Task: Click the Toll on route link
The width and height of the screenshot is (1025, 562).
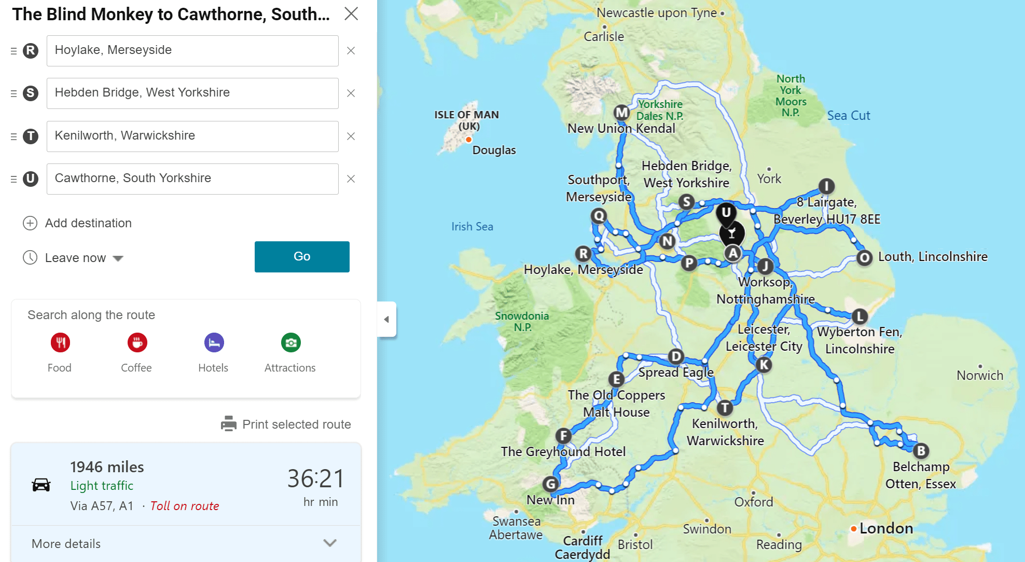Action: click(185, 506)
